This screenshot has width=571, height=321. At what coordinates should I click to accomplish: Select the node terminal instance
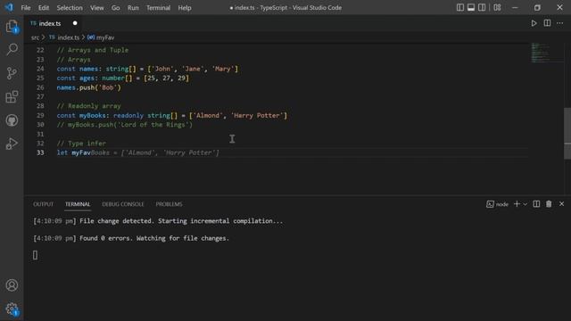tap(498, 204)
